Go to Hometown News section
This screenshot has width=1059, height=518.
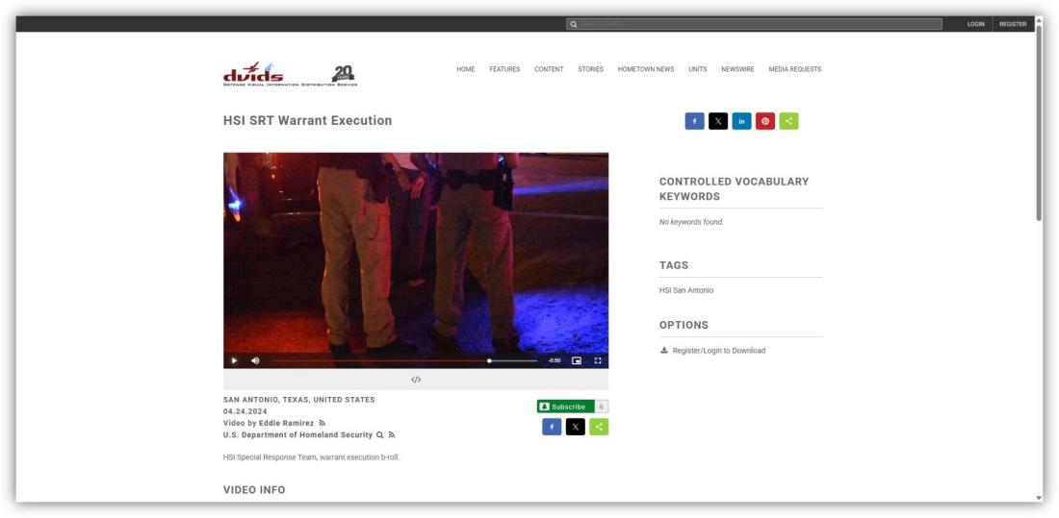tap(646, 69)
